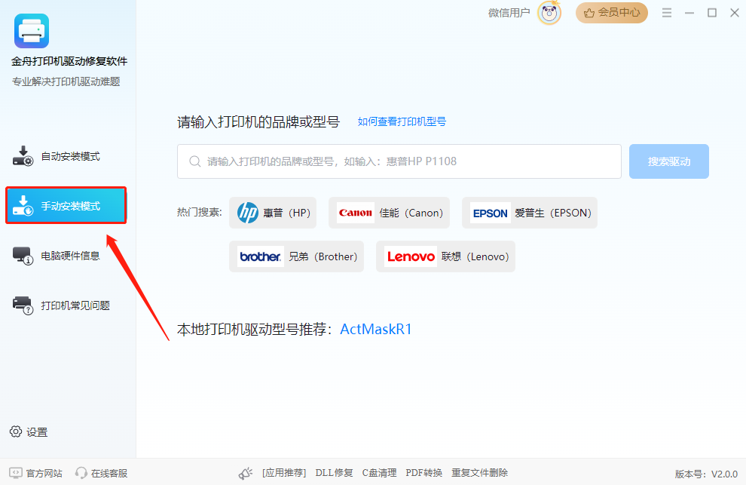The width and height of the screenshot is (746, 485).
Task: Open 会员中心 membership button
Action: (x=612, y=13)
